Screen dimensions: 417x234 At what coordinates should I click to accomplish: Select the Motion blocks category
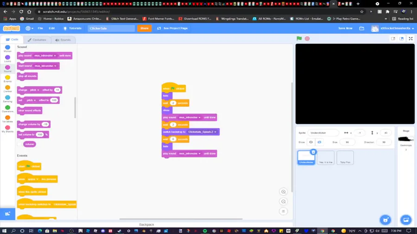7,49
